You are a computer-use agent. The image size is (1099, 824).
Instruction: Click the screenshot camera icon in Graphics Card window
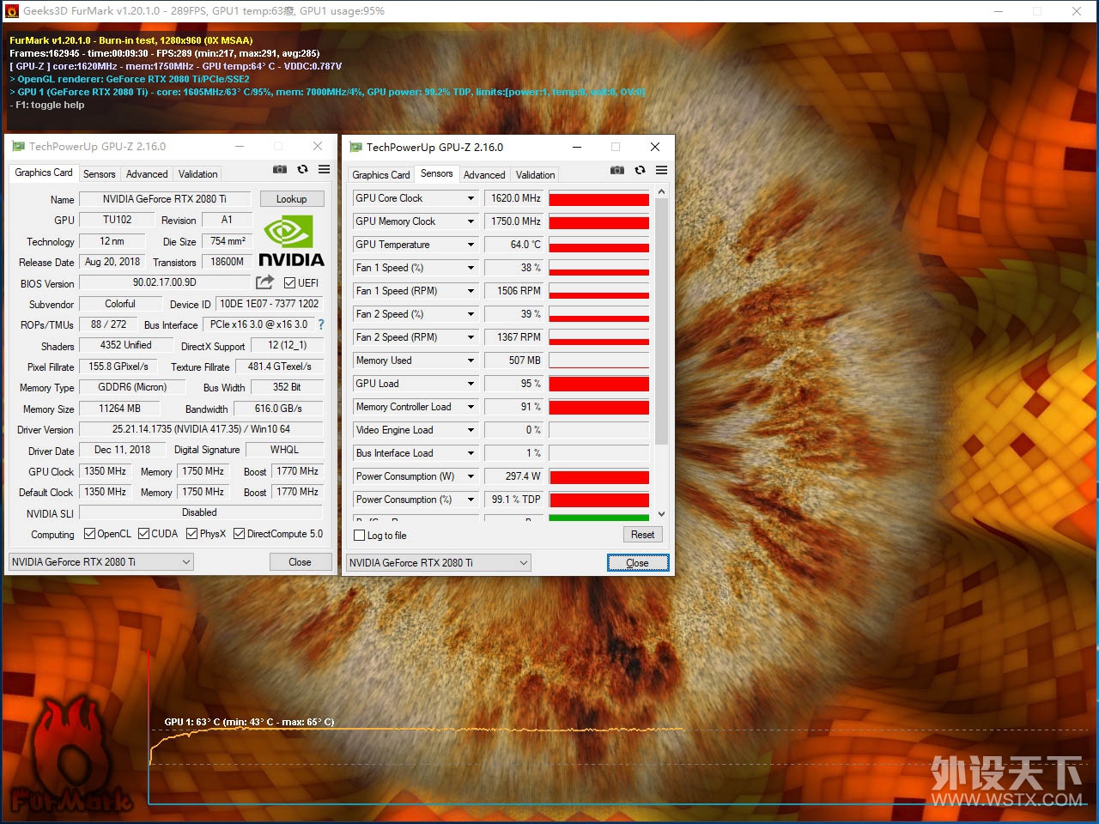pyautogui.click(x=280, y=170)
